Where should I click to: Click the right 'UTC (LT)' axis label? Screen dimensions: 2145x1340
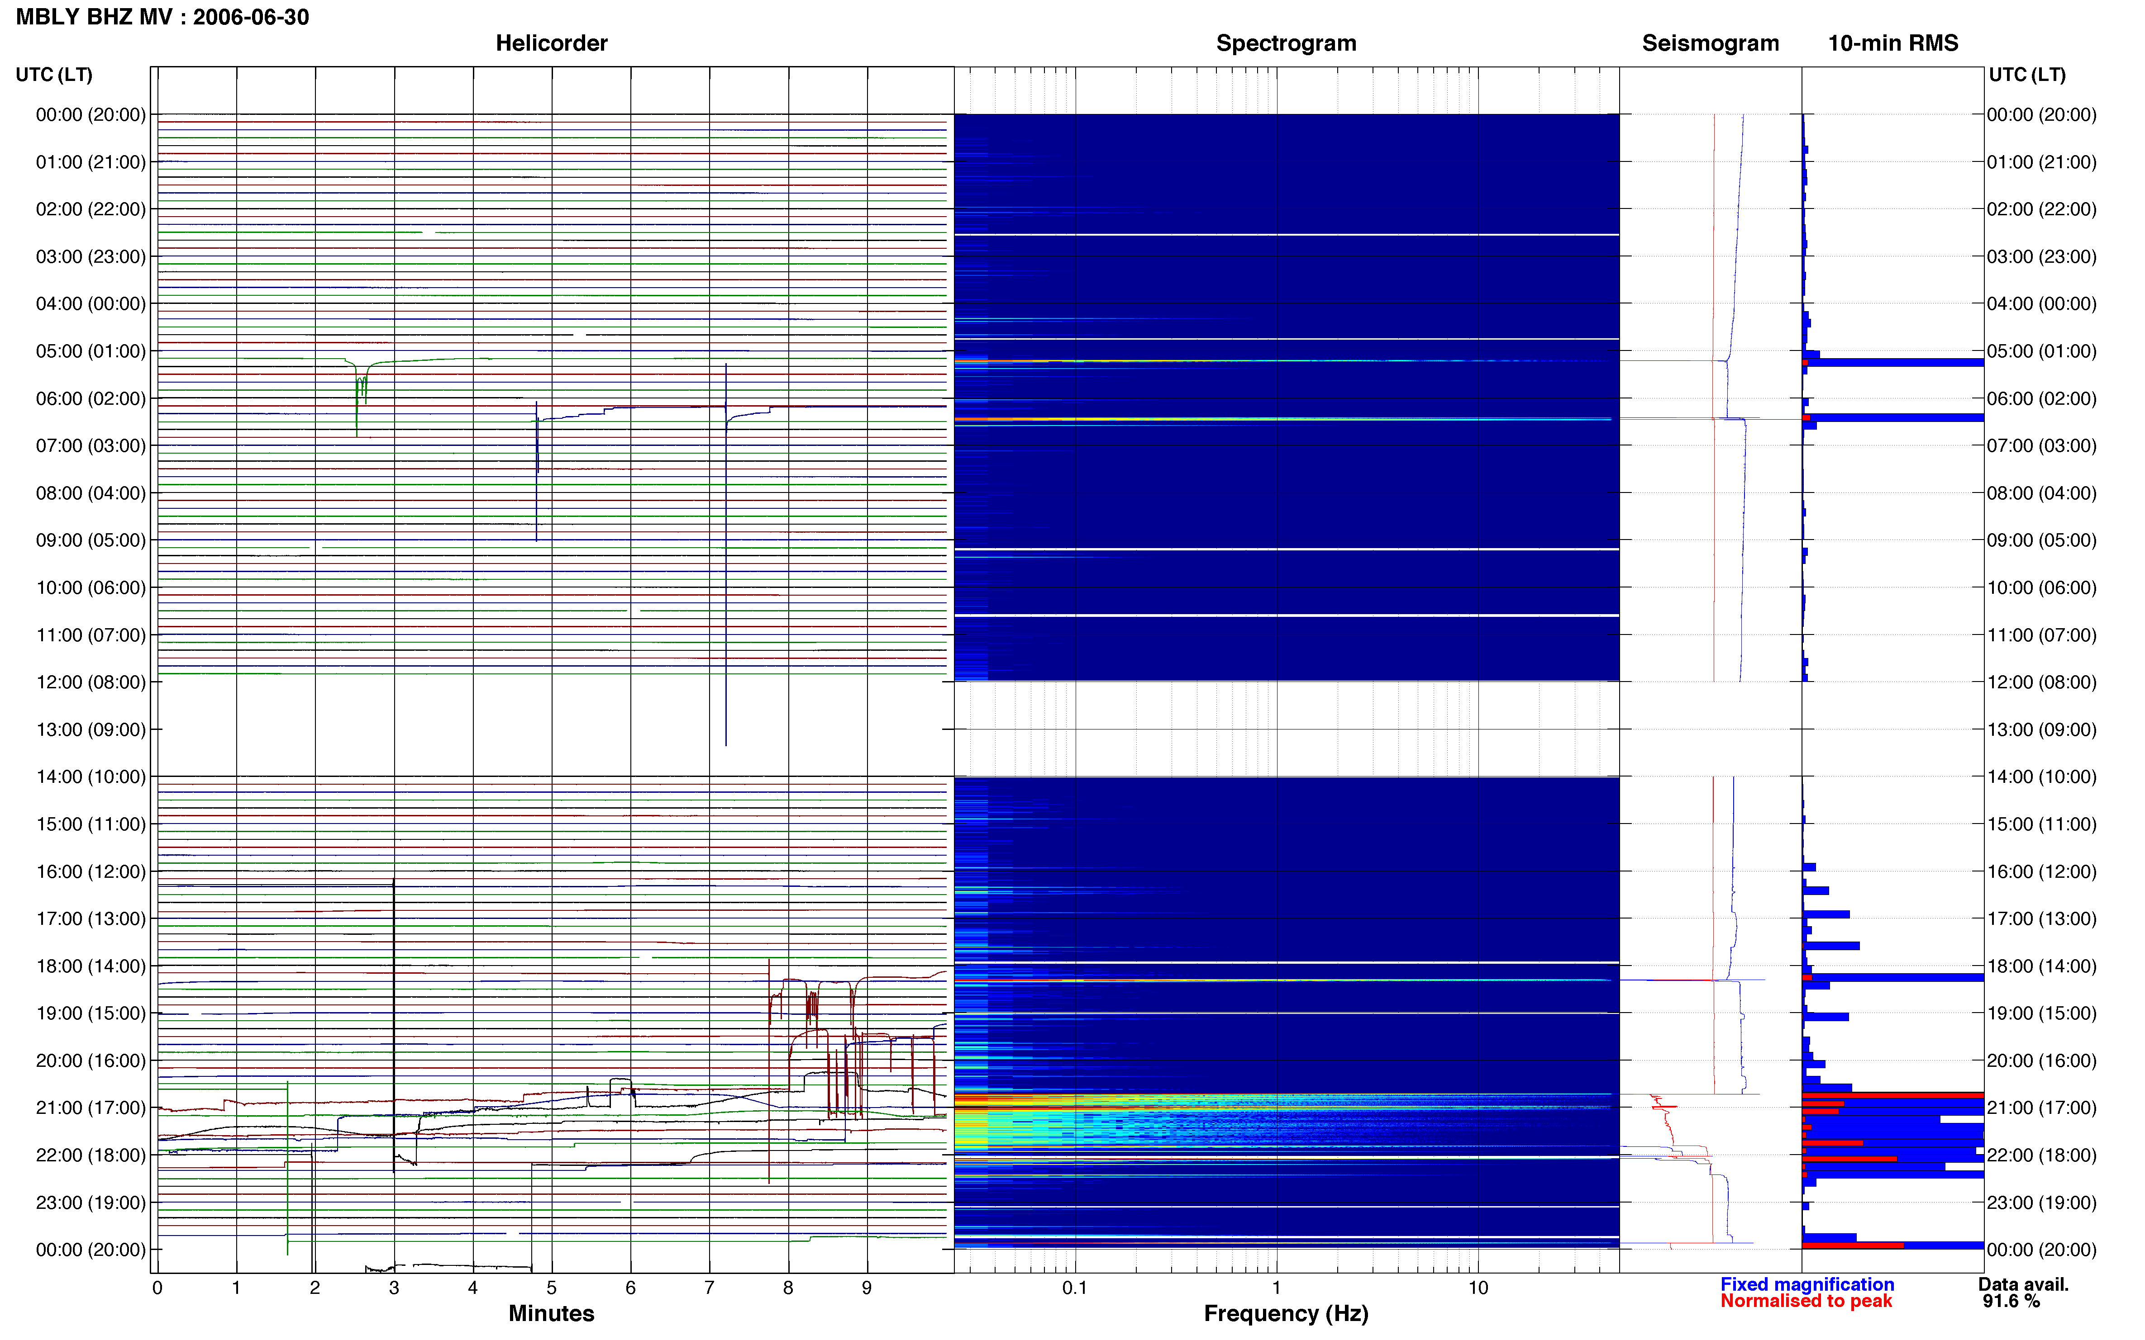2027,75
